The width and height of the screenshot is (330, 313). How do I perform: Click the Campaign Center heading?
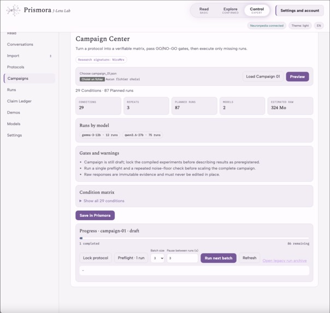[103, 39]
